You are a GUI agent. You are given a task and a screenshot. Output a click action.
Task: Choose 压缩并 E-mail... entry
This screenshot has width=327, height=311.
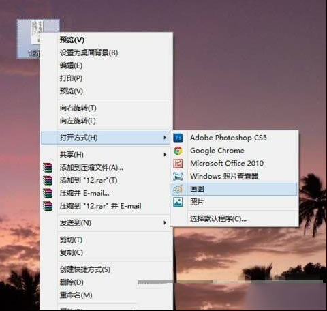(x=84, y=193)
